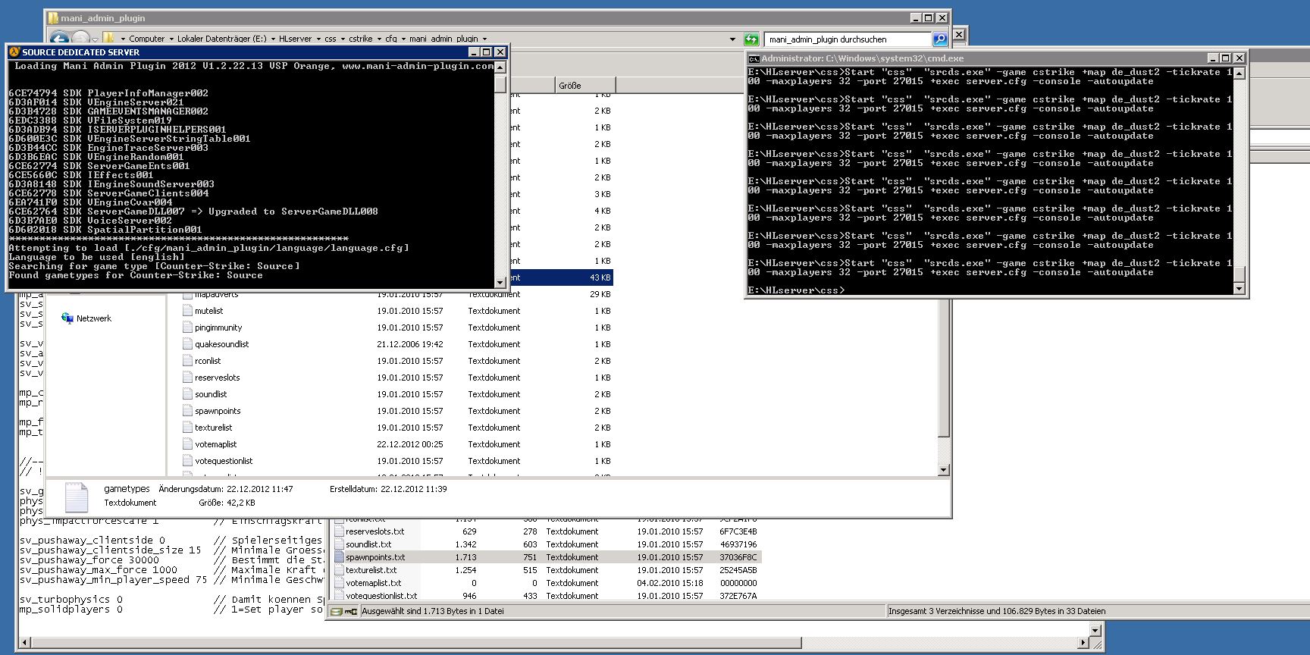The height and width of the screenshot is (655, 1310).
Task: Select the pingimmunity file icon
Action: tap(187, 327)
